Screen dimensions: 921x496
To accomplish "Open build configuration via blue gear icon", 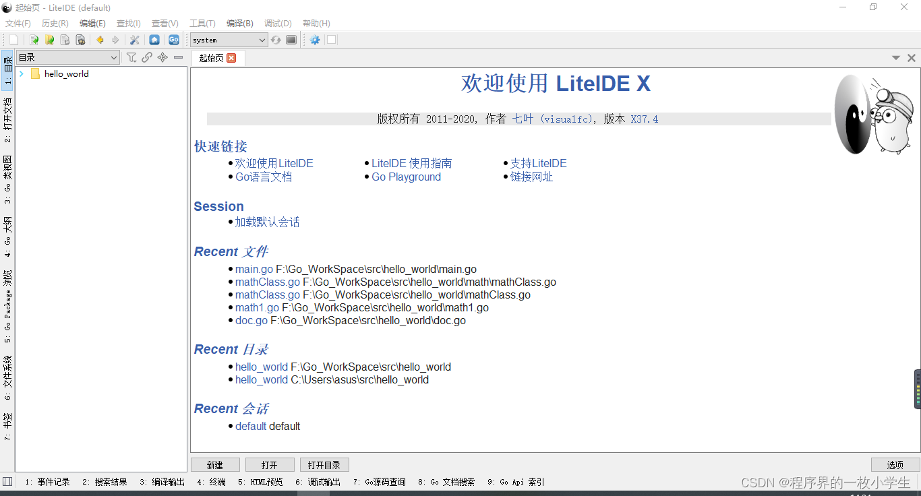I will [x=315, y=40].
